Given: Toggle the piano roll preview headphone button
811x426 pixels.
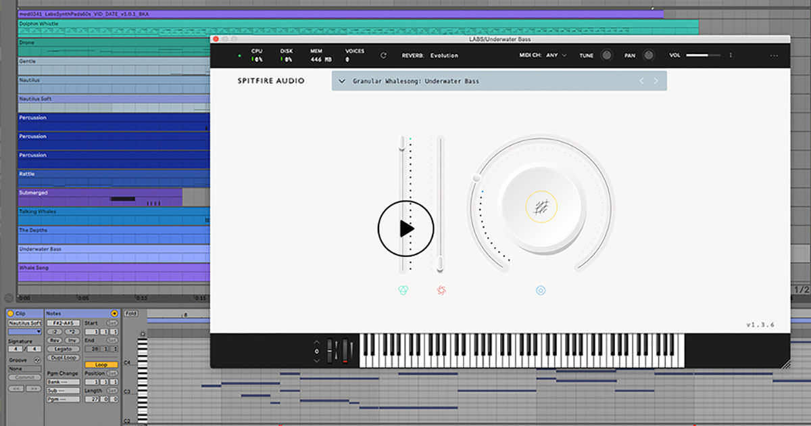Looking at the screenshot, I should point(143,333).
